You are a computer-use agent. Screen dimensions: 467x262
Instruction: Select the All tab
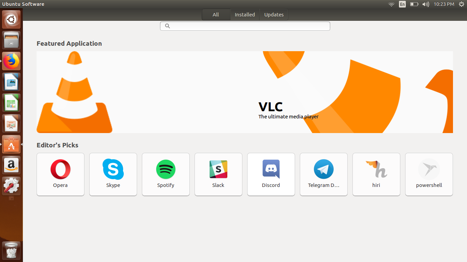click(x=216, y=15)
